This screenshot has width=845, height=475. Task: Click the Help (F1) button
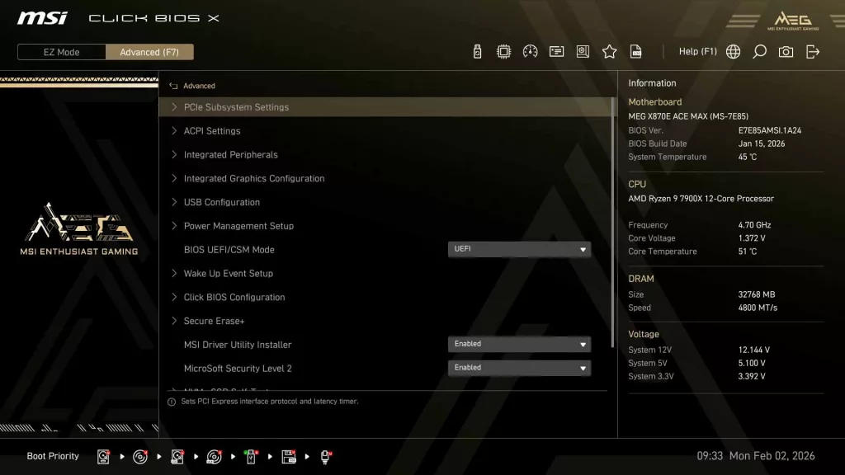pyautogui.click(x=697, y=51)
